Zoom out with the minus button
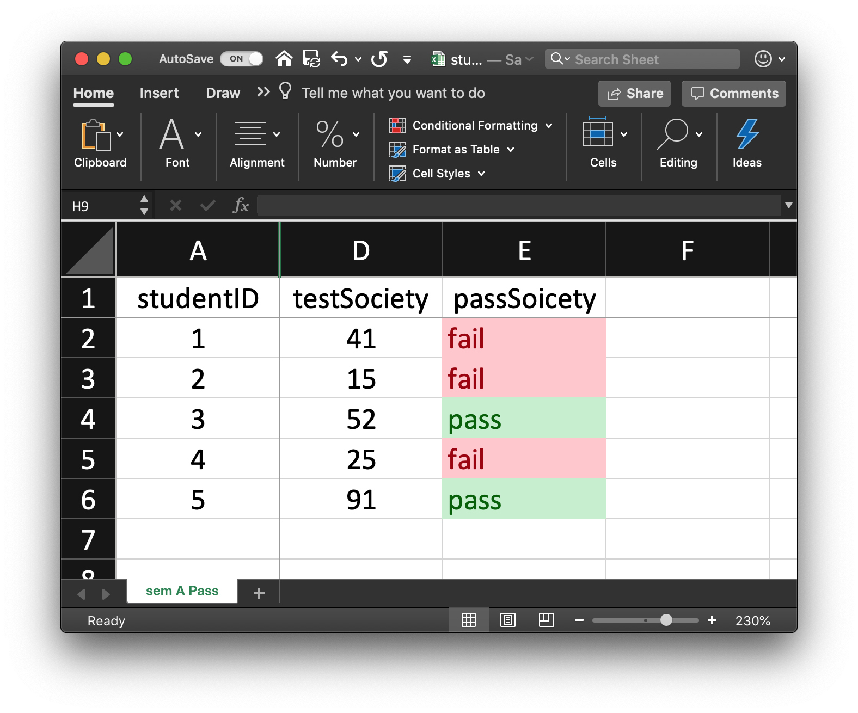858x713 pixels. click(579, 620)
